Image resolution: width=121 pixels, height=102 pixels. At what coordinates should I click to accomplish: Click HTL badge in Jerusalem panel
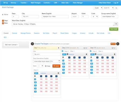coord(64,54)
